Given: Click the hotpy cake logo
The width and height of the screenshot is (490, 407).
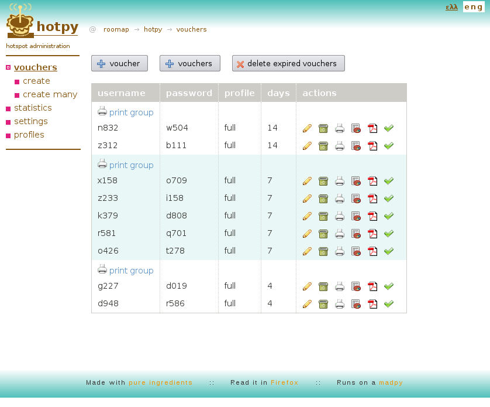Looking at the screenshot, I should pos(20,22).
